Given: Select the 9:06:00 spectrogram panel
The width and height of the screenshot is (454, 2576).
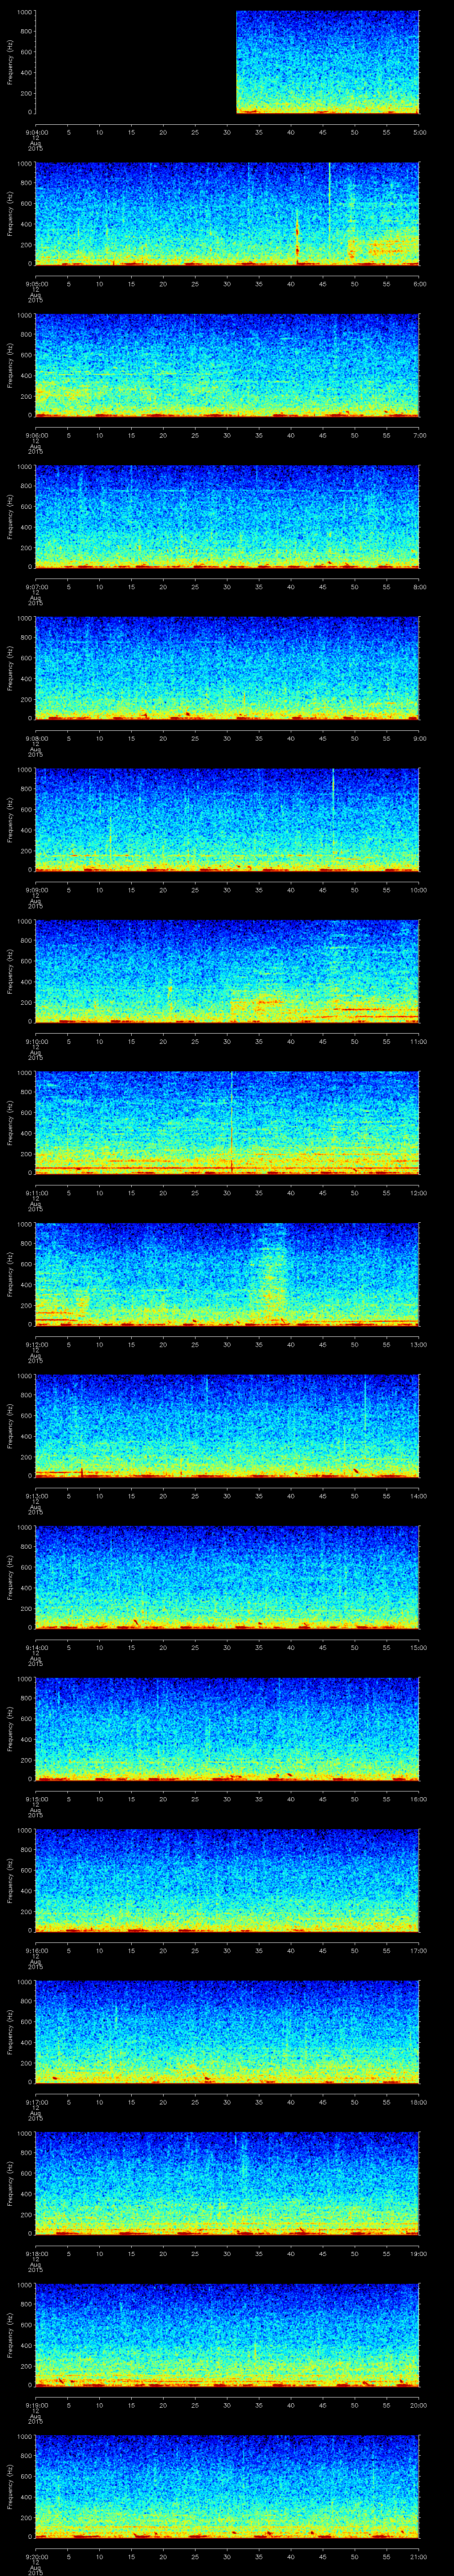Looking at the screenshot, I should pos(227,365).
